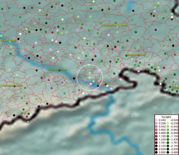This screenshot has height=155, width=179.
Task: Click the 0.236 legend value
Action: 162,123
